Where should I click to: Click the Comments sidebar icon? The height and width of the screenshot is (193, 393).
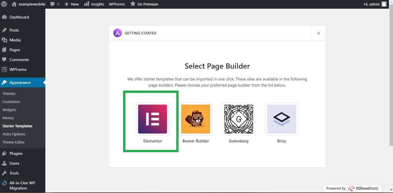point(4,60)
